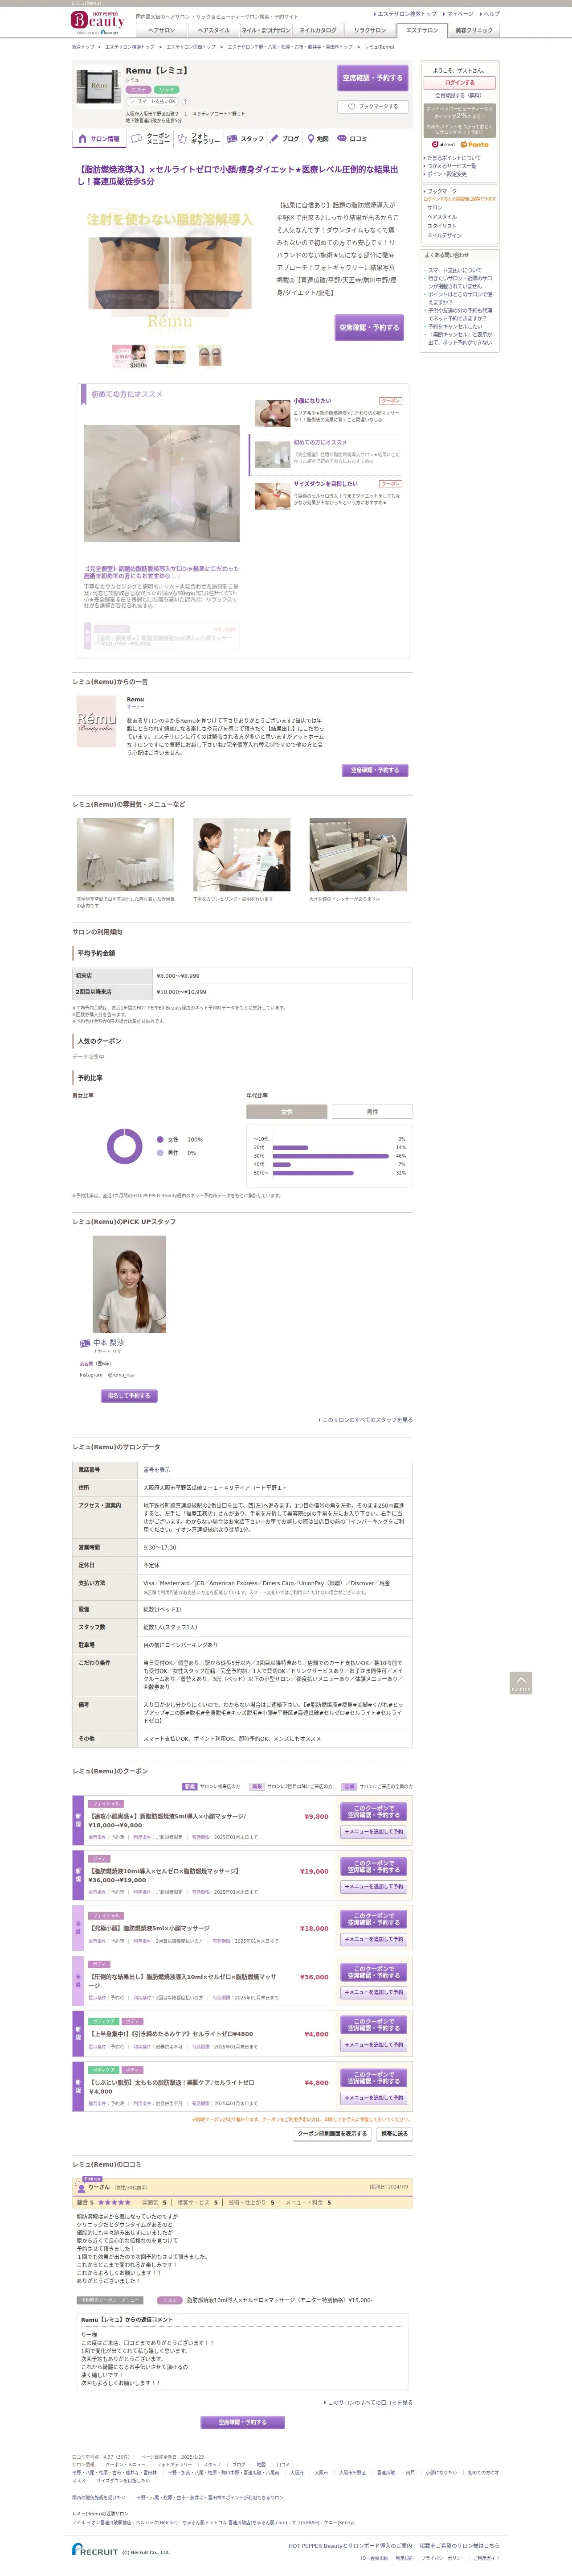Click the 指名して予約する button
Viewport: 572px width, 2576px height.
coord(129,1396)
